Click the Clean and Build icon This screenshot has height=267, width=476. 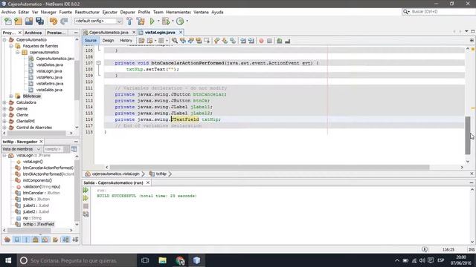(141, 22)
